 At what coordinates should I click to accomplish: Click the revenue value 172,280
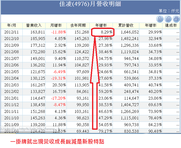pos(38,52)
